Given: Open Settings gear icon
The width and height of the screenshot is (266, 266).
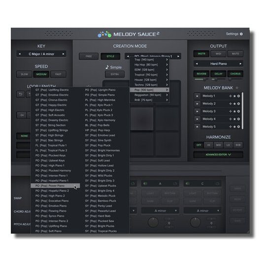Looking at the screenshot, I should [241, 34].
